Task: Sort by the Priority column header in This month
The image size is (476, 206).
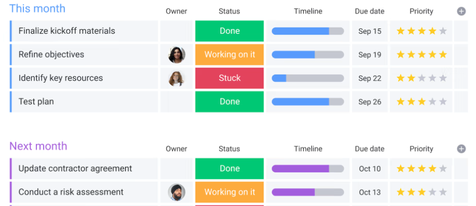Action: point(421,11)
